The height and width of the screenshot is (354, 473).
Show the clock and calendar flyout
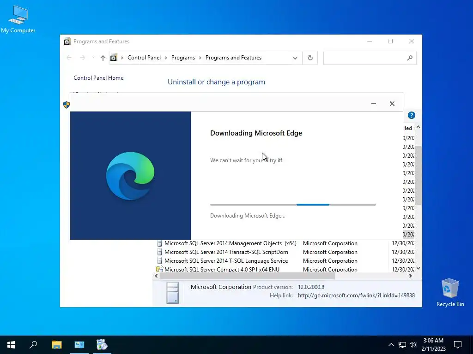pyautogui.click(x=433, y=345)
